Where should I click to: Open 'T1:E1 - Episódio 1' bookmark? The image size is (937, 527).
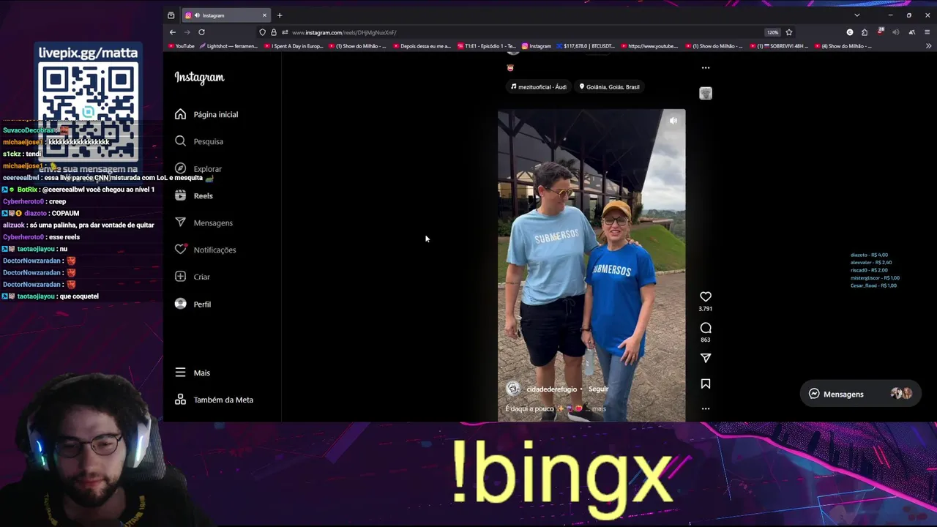coord(487,46)
